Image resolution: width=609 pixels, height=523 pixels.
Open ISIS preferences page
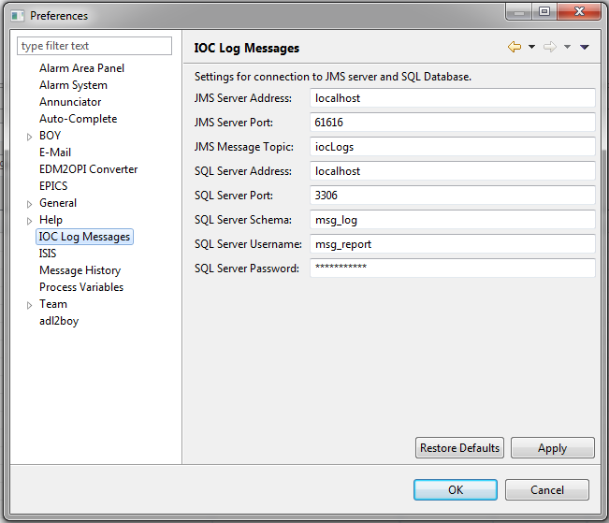(x=48, y=254)
